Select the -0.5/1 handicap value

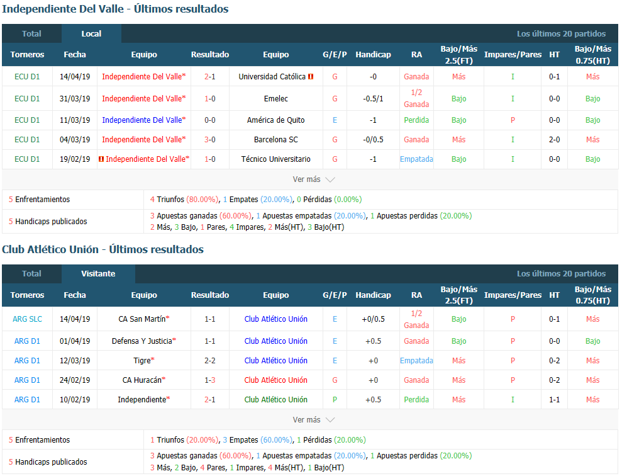(374, 98)
